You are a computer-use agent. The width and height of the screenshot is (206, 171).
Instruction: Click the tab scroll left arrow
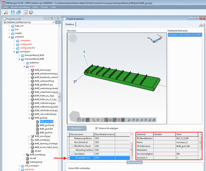(200, 24)
